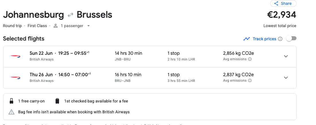Image resolution: width=316 pixels, height=125 pixels.
Task: Show info for 2,837 kg CO2e avg emissions
Action: (x=250, y=80)
